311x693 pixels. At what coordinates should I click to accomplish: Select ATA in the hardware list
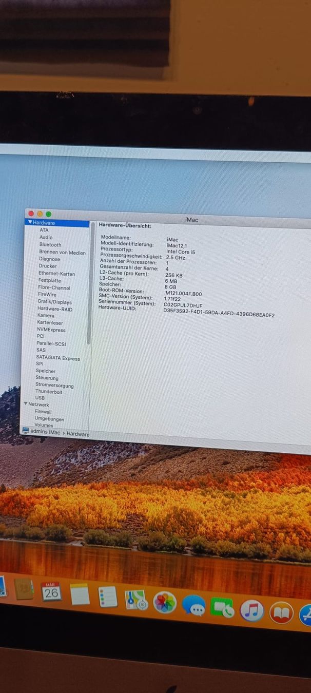point(44,230)
